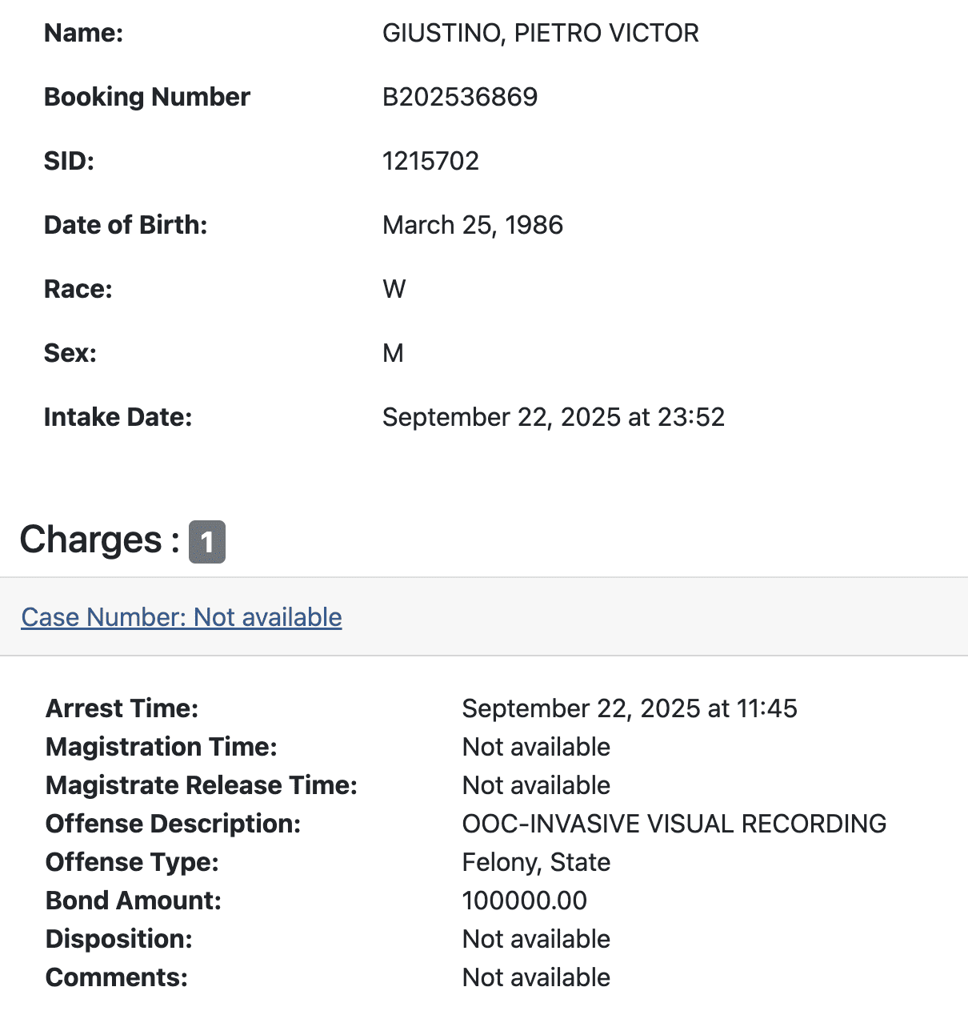The height and width of the screenshot is (1015, 968).
Task: Open the Case Number: Not available link
Action: click(x=182, y=617)
